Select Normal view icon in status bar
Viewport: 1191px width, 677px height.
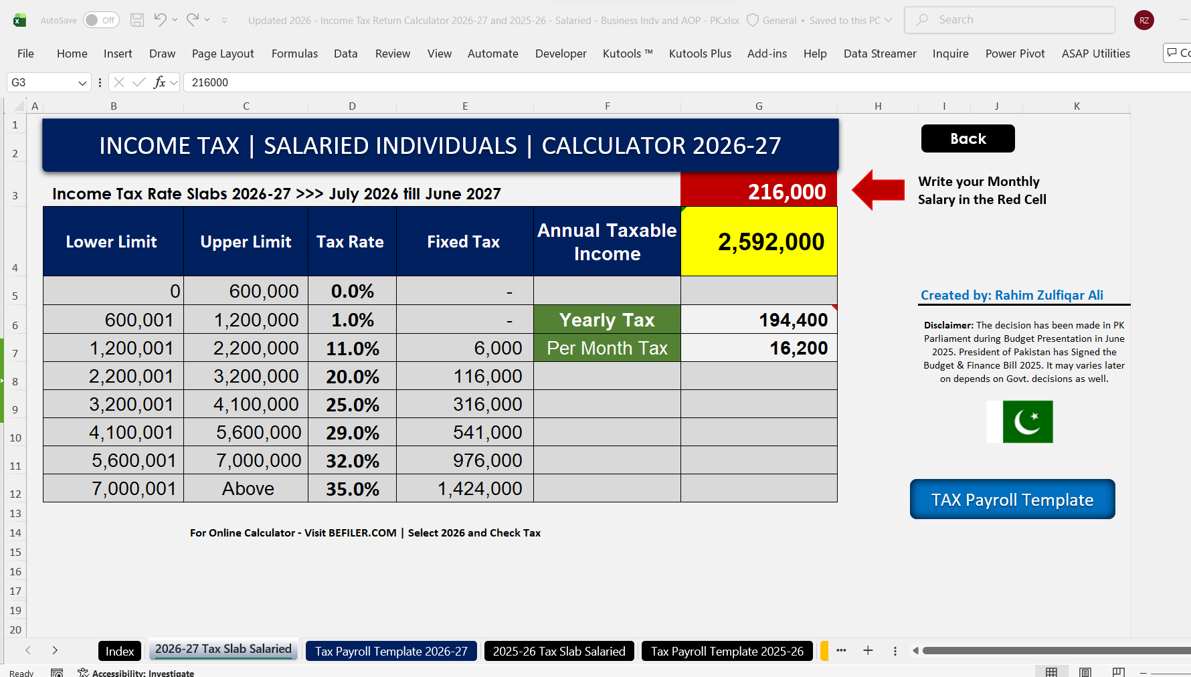tap(1051, 672)
